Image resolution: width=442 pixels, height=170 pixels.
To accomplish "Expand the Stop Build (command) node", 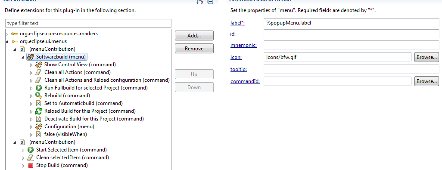I will tap(23, 166).
